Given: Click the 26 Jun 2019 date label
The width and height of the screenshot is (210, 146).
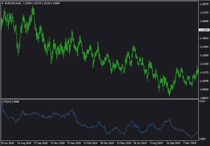Looking at the screenshot, I should (x=140, y=143).
